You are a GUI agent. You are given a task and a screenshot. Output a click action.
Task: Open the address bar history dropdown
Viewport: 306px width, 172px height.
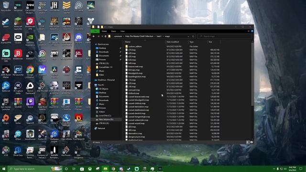click(x=188, y=36)
